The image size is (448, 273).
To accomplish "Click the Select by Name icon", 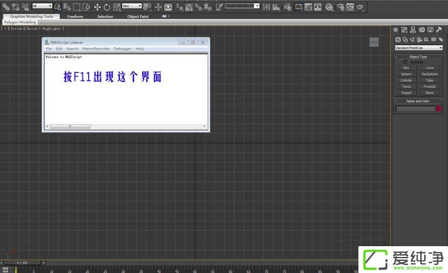I will 66,7.
